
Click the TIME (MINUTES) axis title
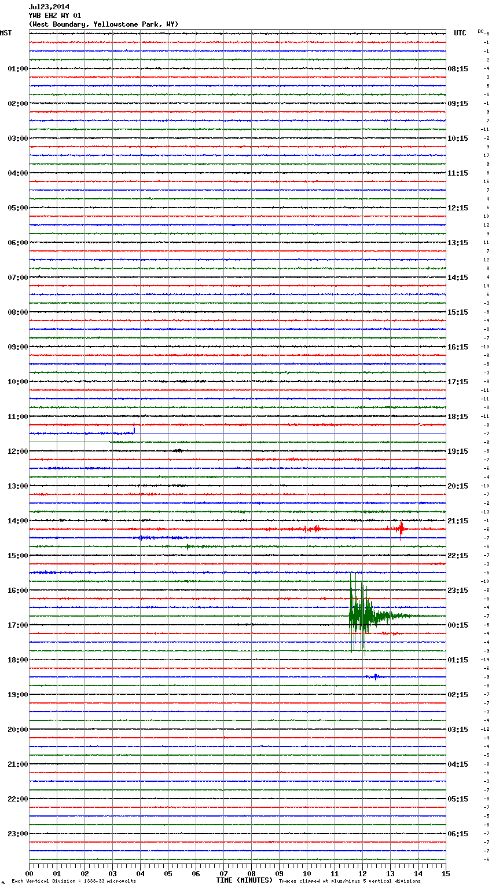point(244,880)
